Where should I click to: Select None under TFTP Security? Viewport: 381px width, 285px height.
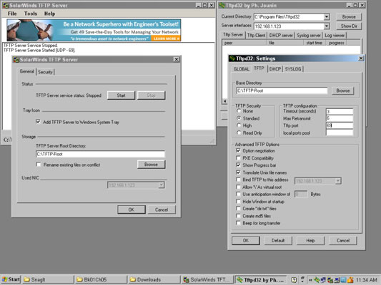click(239, 111)
